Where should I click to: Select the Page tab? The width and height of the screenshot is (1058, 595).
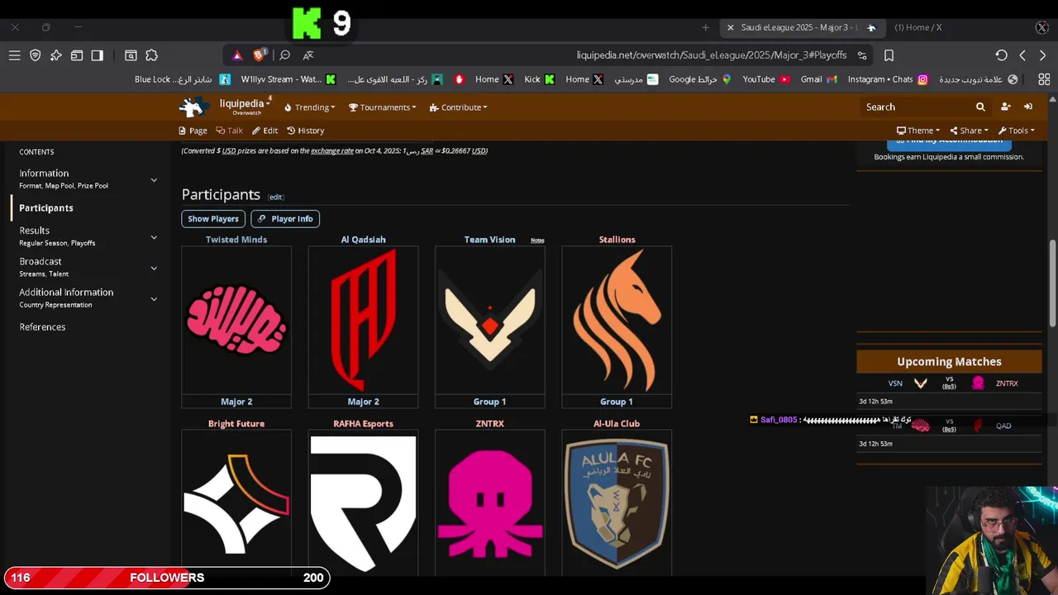click(193, 131)
